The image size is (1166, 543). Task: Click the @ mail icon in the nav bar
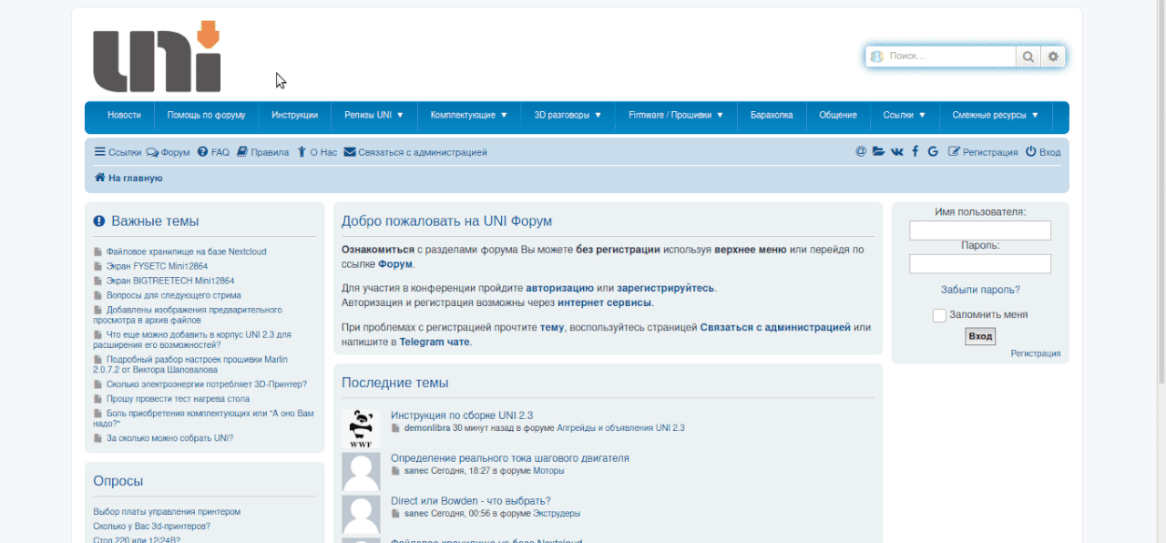point(861,152)
